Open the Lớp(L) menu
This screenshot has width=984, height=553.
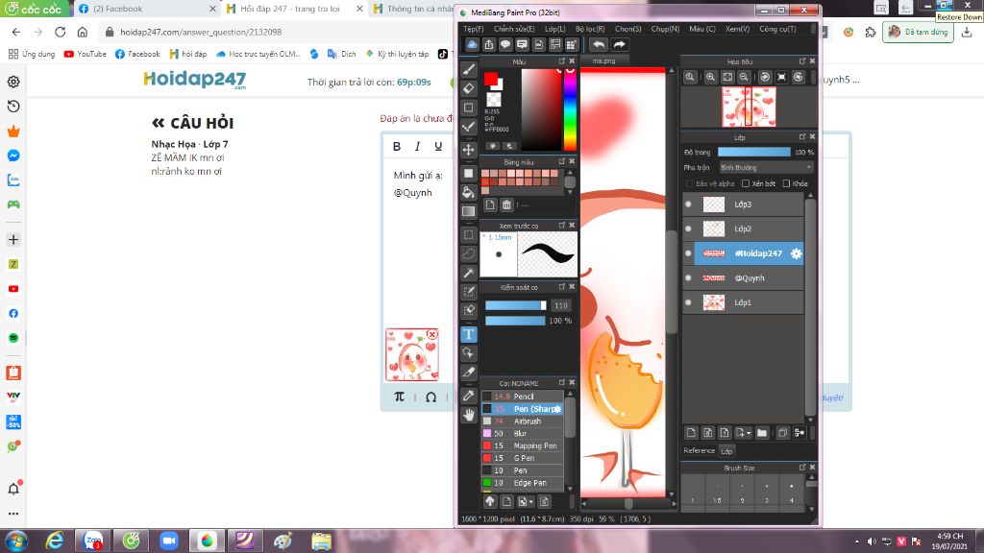point(554,29)
